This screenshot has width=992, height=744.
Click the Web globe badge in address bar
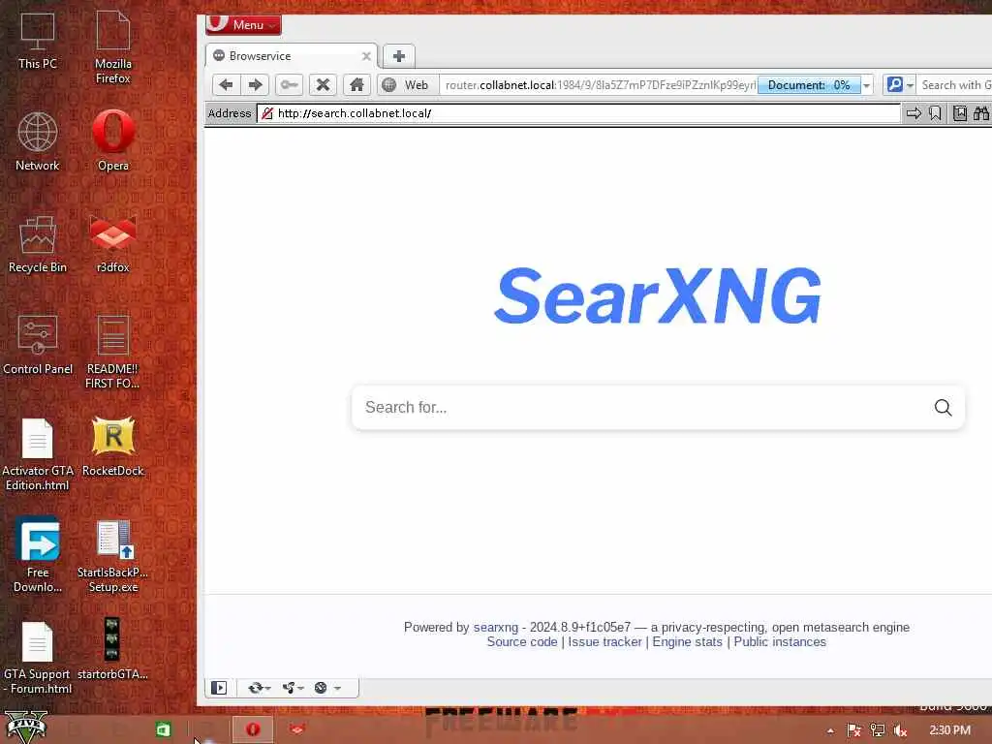tap(408, 85)
